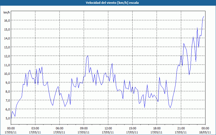Click the 13,0 y-axis label
216x135 pixels.
[x=7, y=47]
